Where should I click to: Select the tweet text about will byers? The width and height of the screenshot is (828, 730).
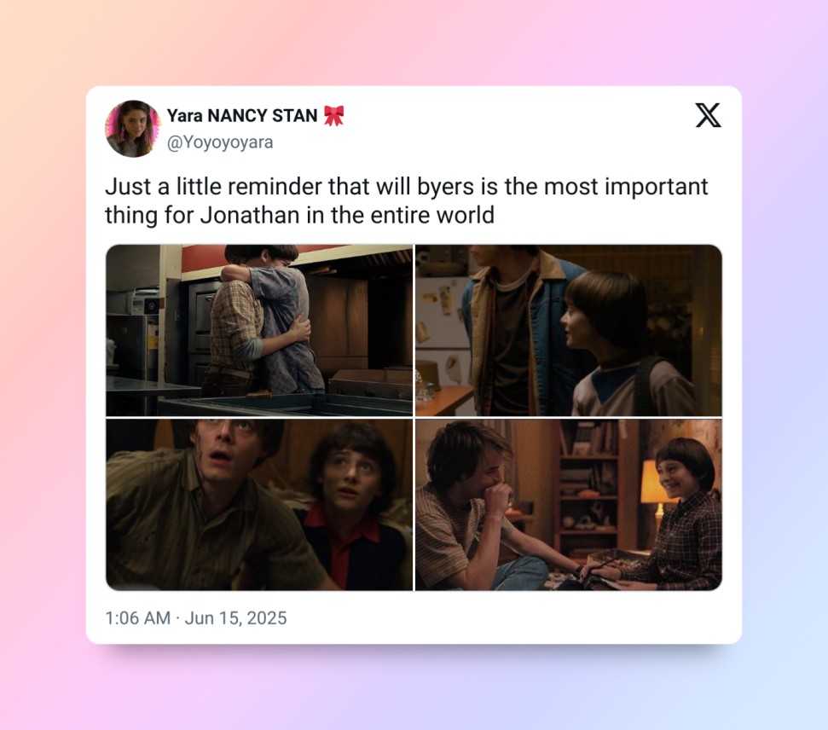(x=406, y=200)
